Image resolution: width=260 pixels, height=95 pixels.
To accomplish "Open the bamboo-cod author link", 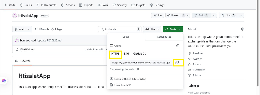I will (28, 40).
